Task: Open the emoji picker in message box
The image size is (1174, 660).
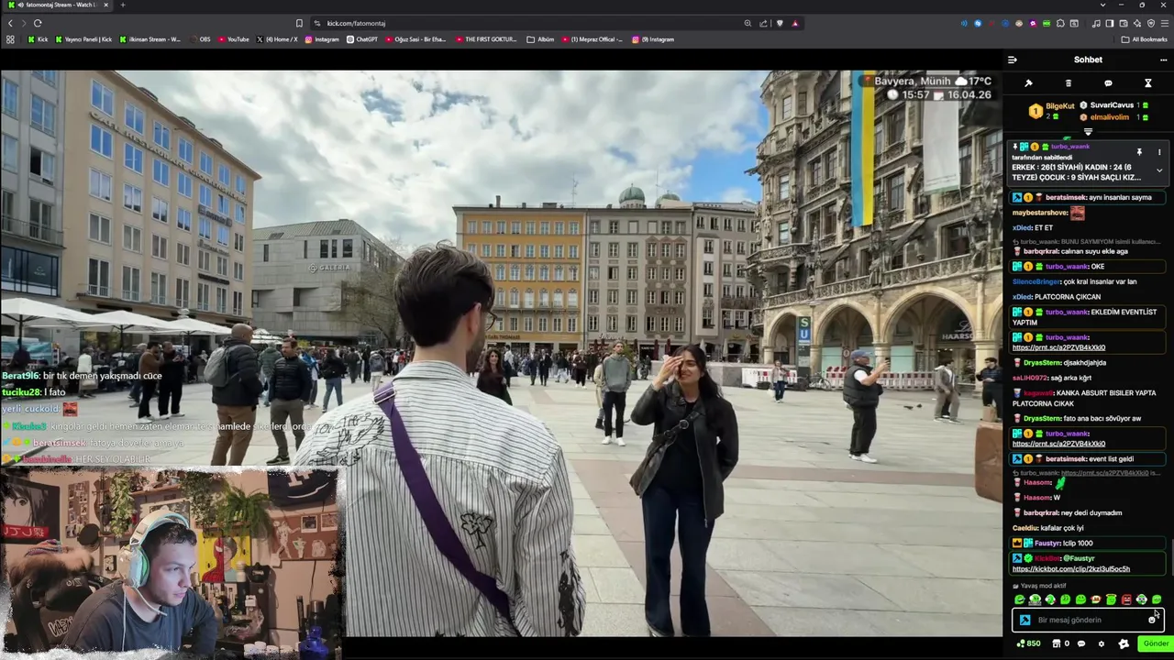Action: click(1152, 620)
